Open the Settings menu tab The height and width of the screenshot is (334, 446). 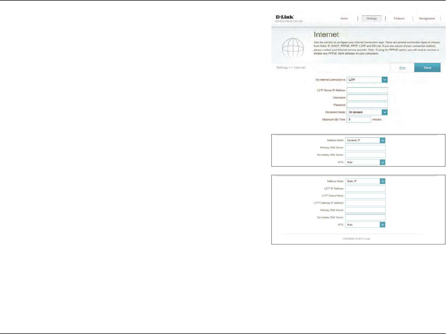(372, 19)
